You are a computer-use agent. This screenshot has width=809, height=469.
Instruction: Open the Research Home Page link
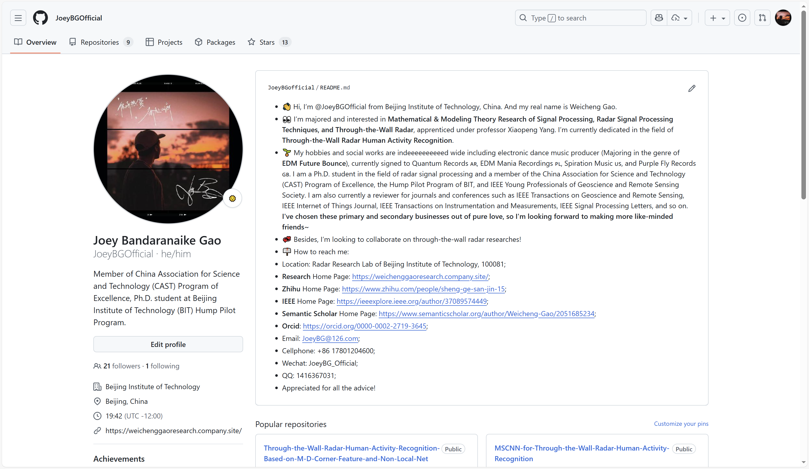[x=420, y=276]
